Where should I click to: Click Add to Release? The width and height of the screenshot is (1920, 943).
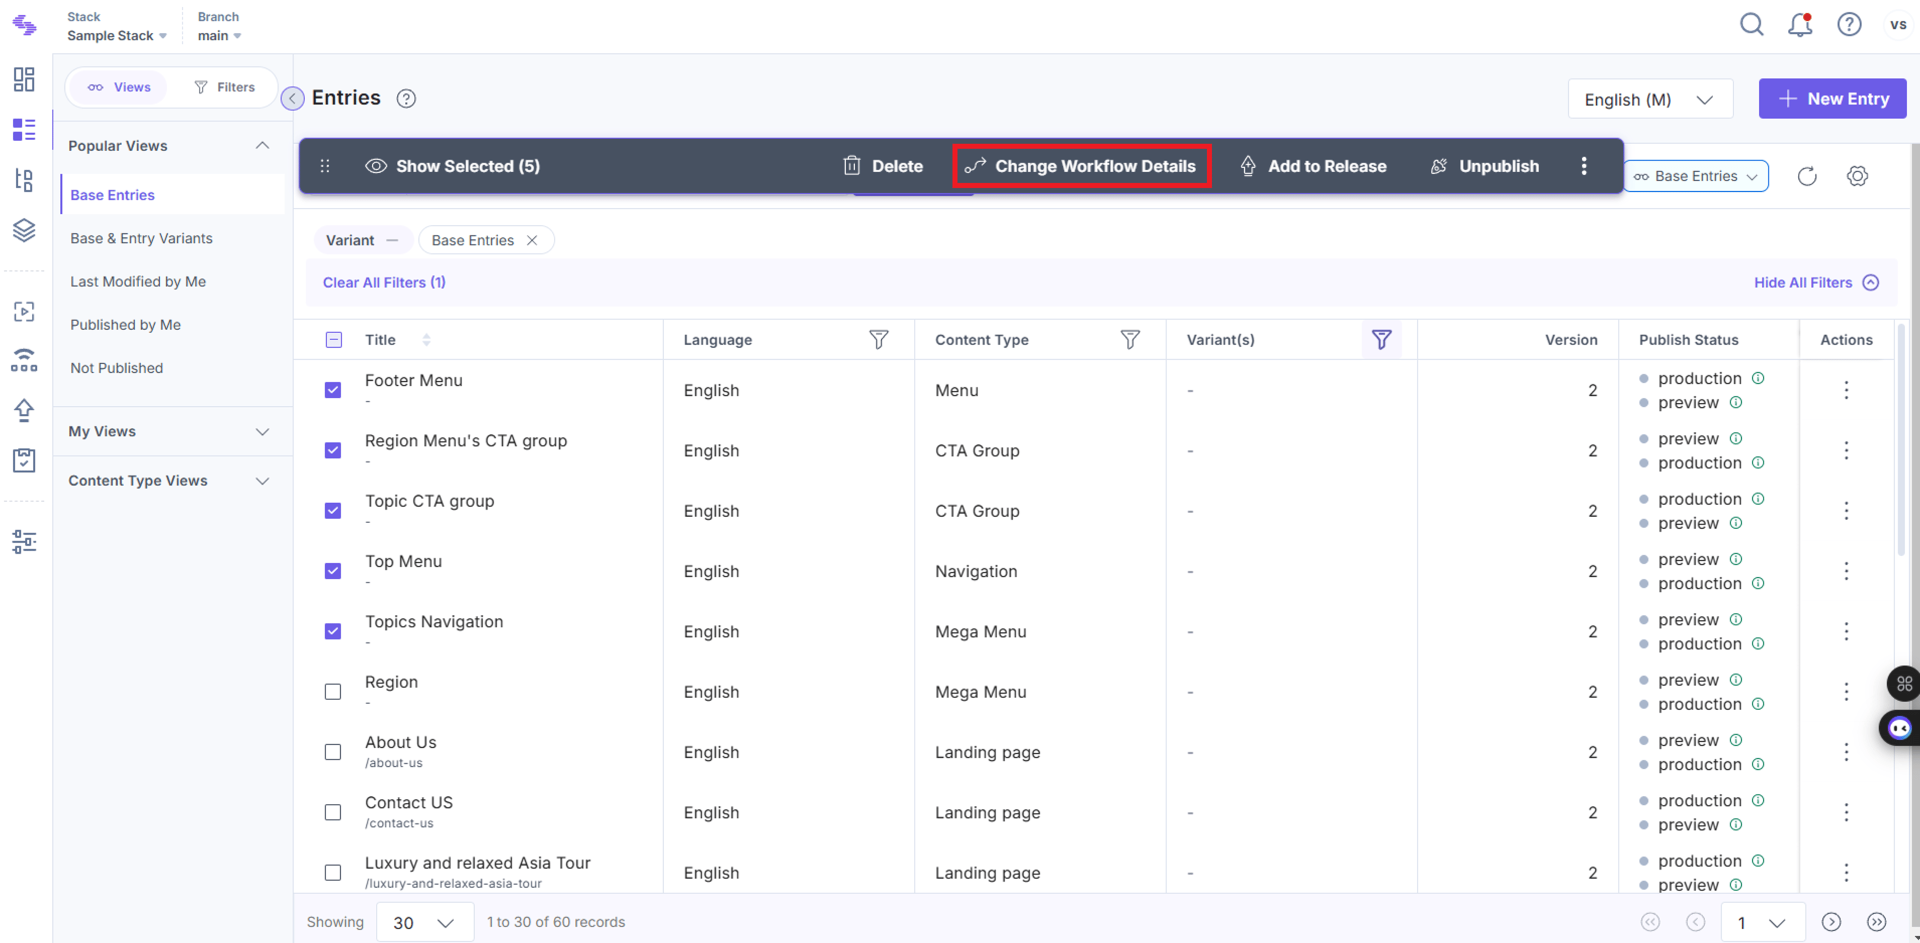click(x=1313, y=166)
